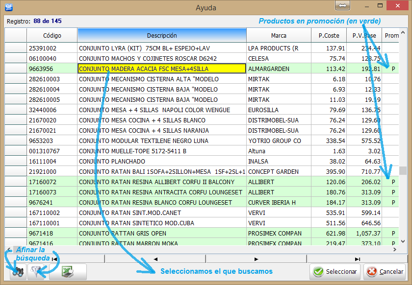Sort by the Marca column header
The width and height of the screenshot is (412, 285).
click(x=279, y=35)
